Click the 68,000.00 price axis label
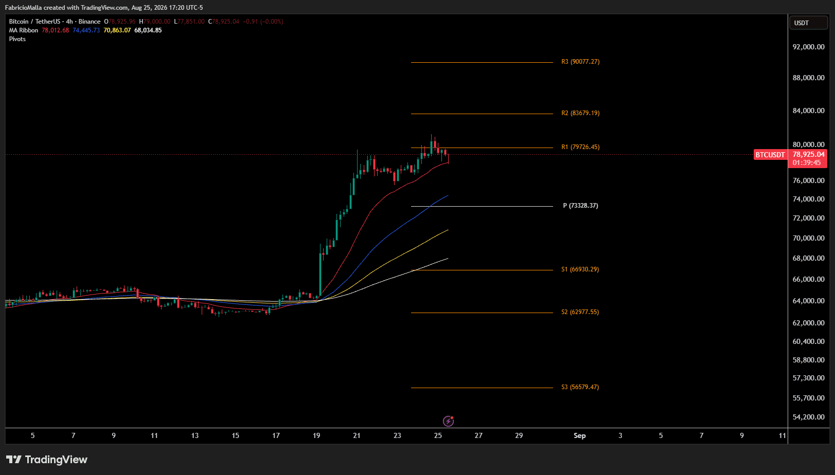This screenshot has width=835, height=475. 808,258
